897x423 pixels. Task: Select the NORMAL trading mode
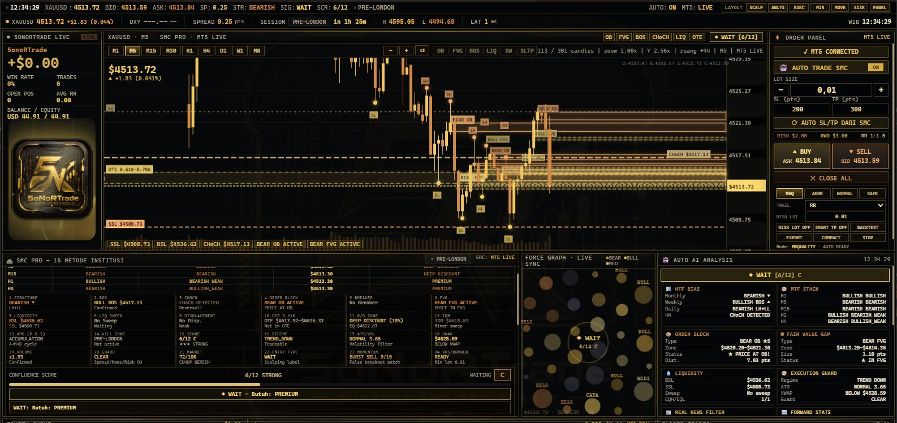(844, 193)
